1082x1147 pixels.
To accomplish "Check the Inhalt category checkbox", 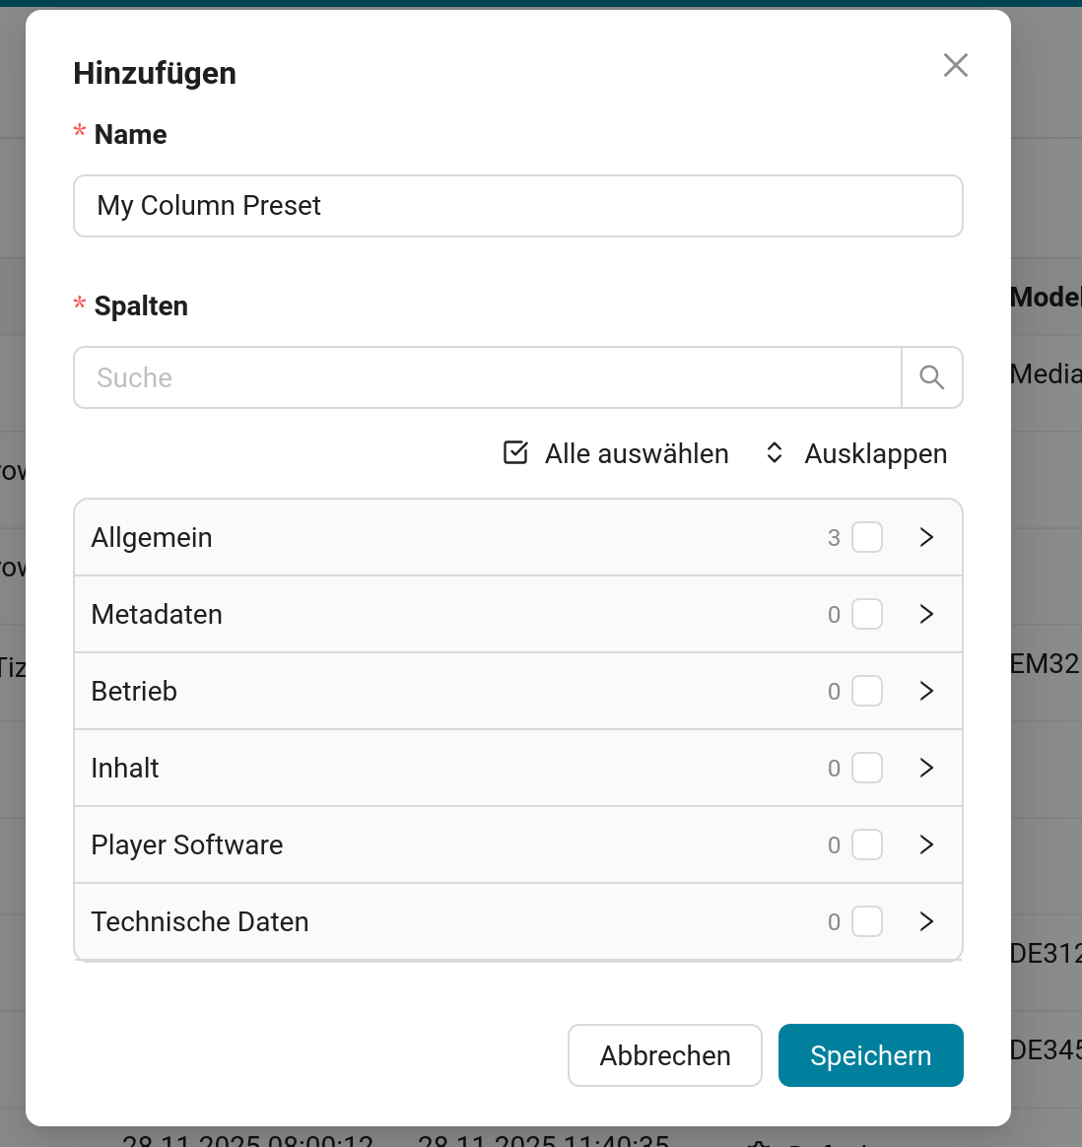I will click(x=867, y=768).
